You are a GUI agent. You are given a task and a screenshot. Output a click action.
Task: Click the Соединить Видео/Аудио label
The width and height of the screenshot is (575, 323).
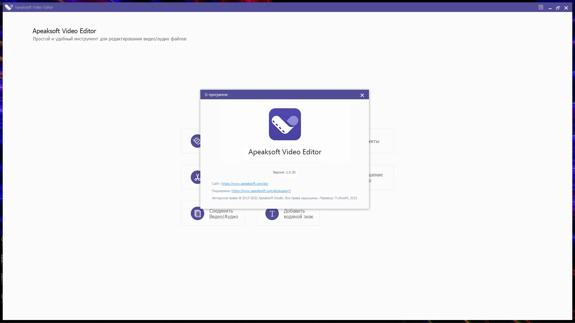[223, 214]
